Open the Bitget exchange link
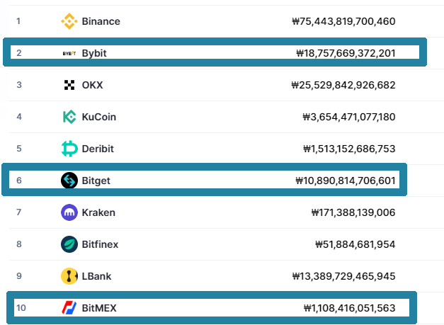444x325 pixels. pos(96,181)
